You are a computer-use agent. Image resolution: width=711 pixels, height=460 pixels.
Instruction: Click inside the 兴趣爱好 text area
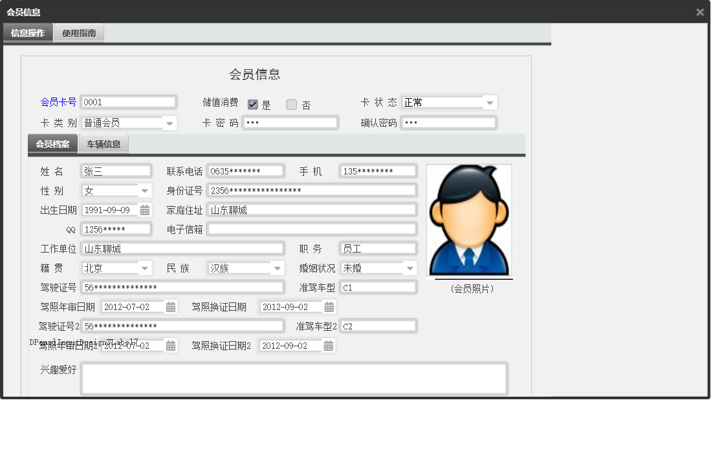pos(293,378)
